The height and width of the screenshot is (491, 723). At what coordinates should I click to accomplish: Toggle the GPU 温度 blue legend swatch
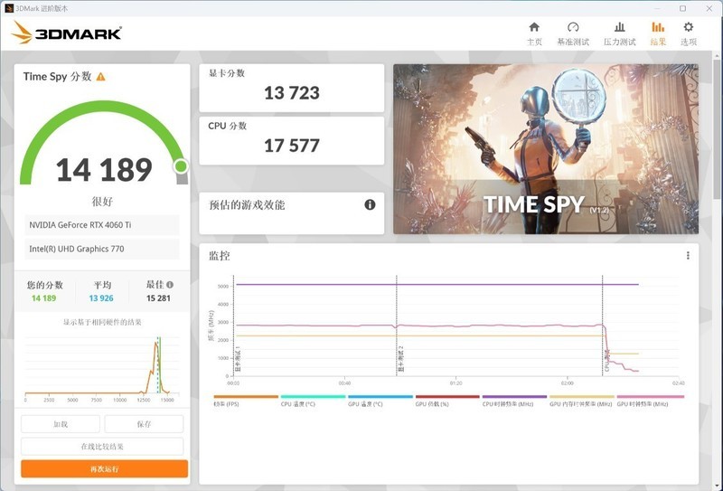point(380,396)
